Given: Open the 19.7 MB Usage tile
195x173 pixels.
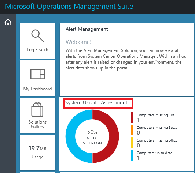Looking at the screenshot, I should coord(37,153).
